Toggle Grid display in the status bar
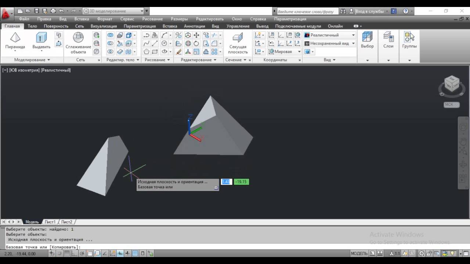470x264 pixels. click(x=66, y=253)
